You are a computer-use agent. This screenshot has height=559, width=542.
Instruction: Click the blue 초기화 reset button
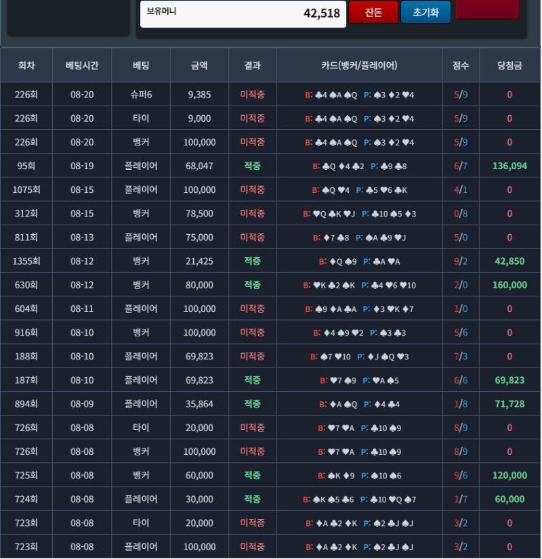pos(425,12)
